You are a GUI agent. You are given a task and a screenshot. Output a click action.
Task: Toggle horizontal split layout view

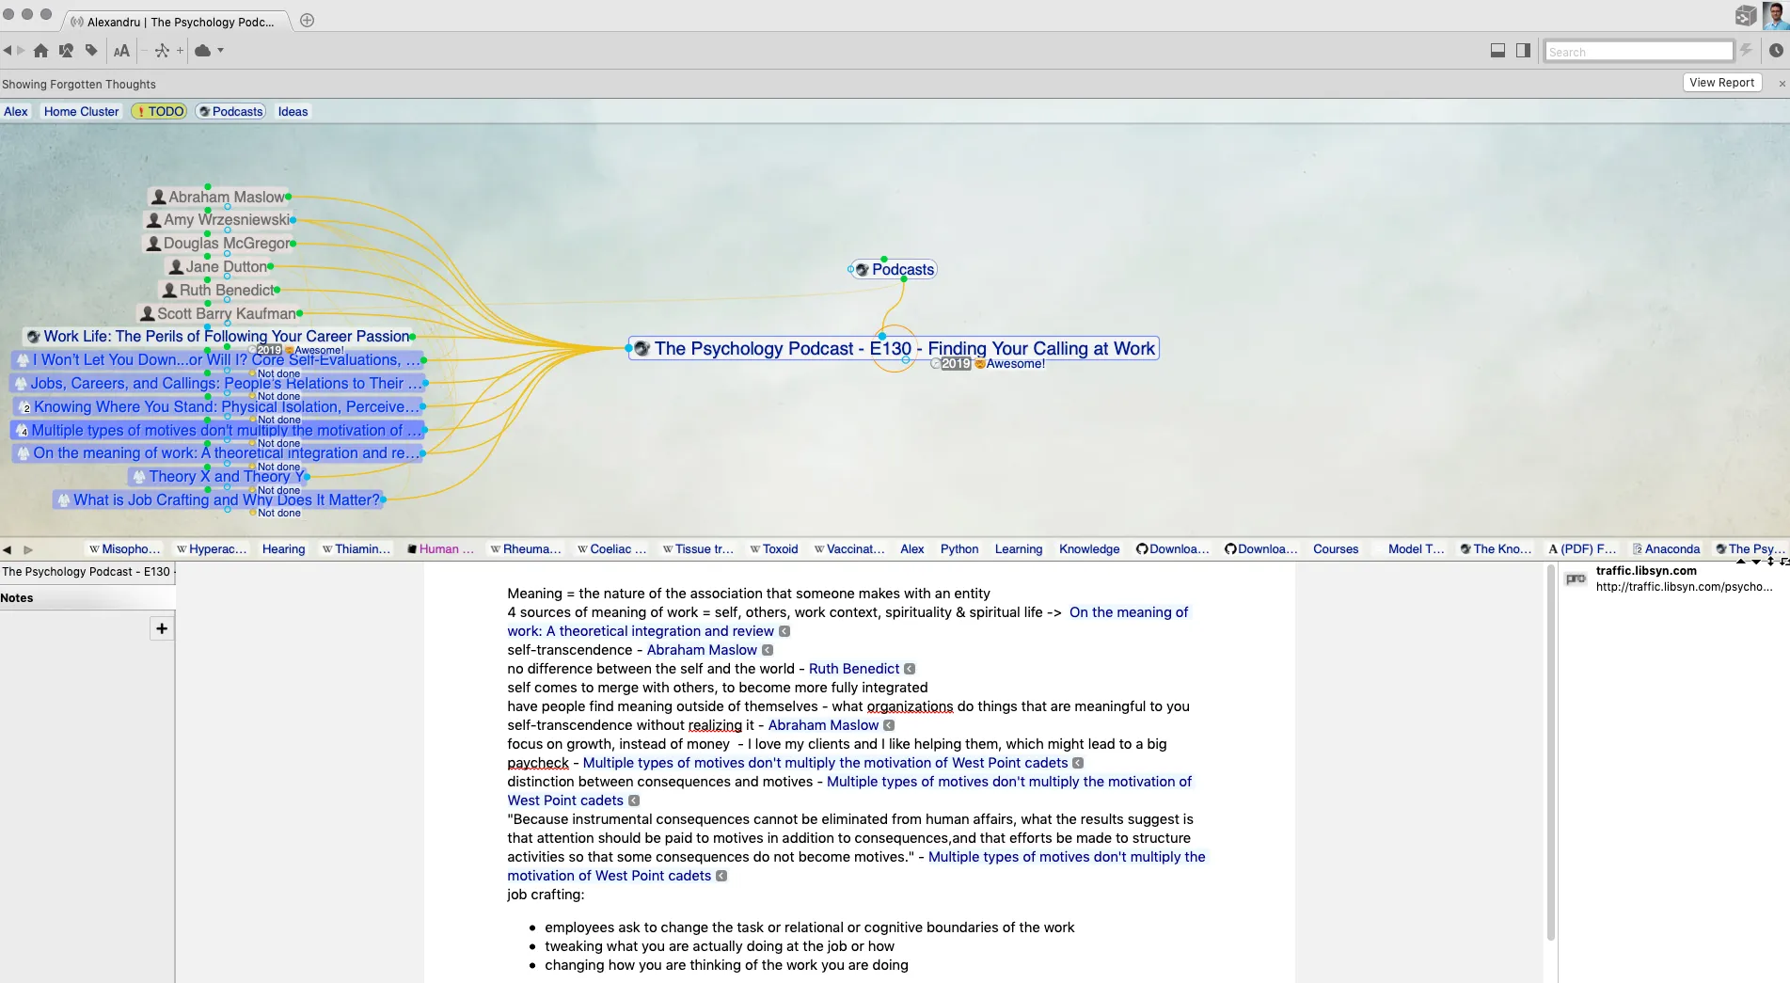[x=1497, y=51]
